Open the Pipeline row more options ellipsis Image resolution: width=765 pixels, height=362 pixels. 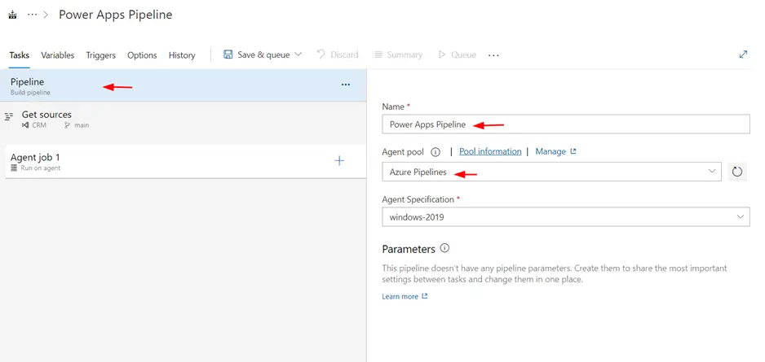tap(346, 85)
